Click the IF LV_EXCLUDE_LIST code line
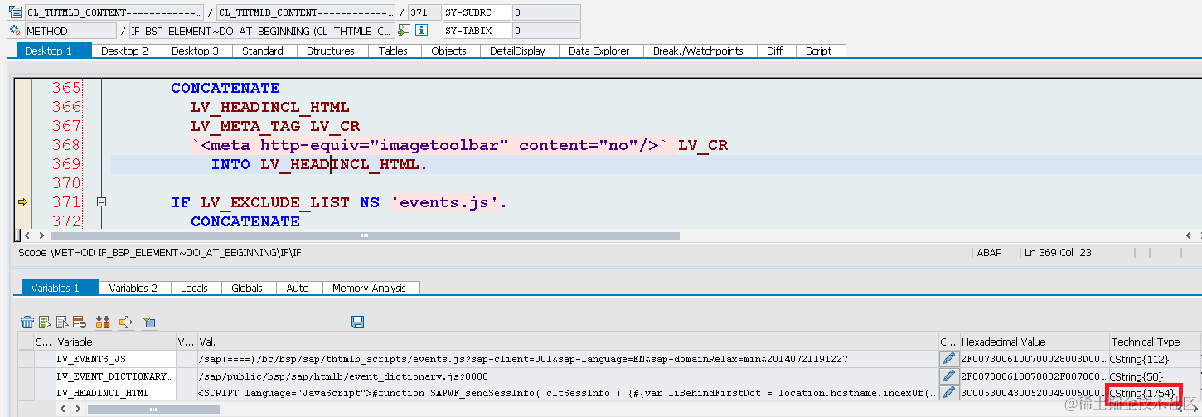 (x=339, y=202)
